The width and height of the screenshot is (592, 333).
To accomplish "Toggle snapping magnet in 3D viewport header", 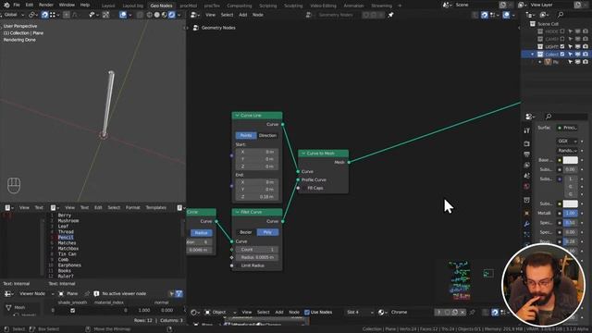I will tap(45, 15).
